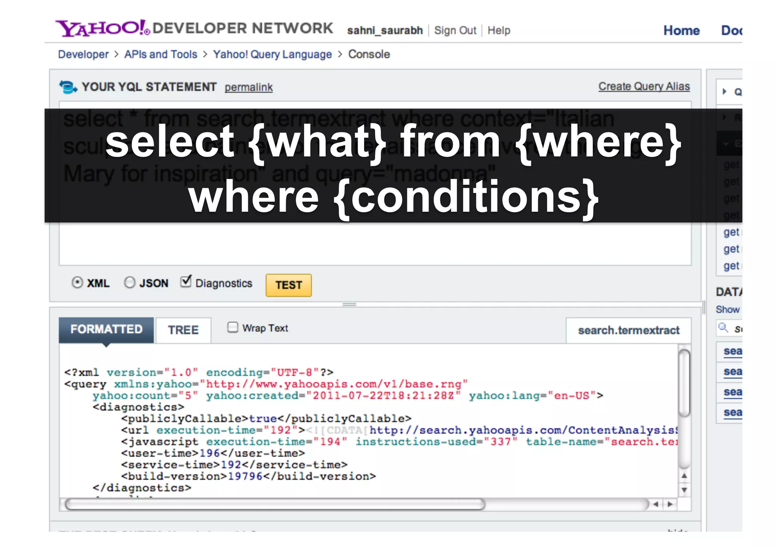Click Create Query Alias link

[x=644, y=86]
